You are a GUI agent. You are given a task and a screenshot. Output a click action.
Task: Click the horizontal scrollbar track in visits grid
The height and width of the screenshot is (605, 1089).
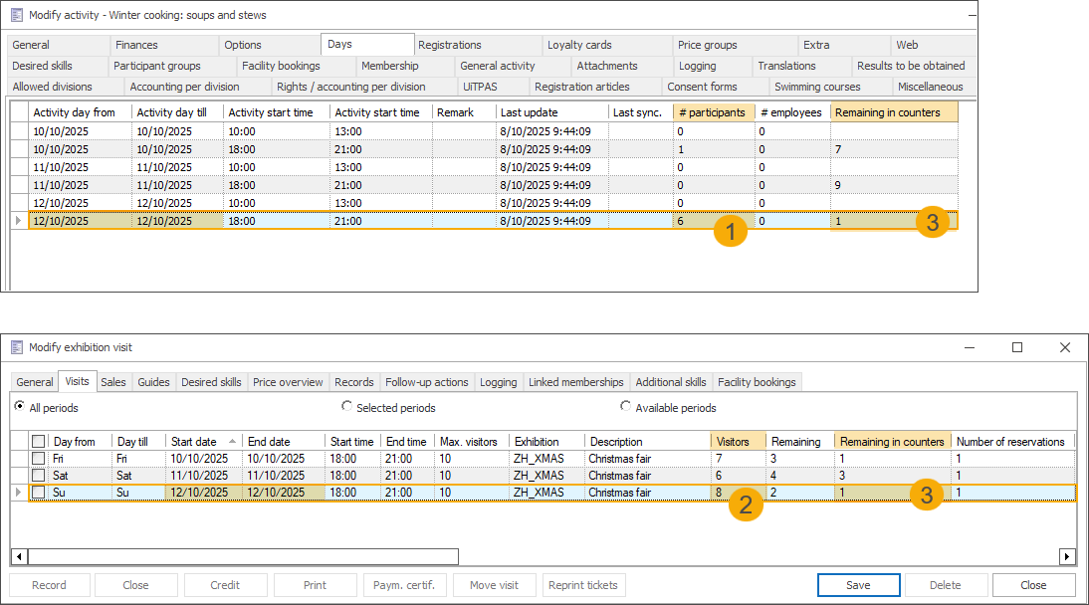tap(757, 557)
